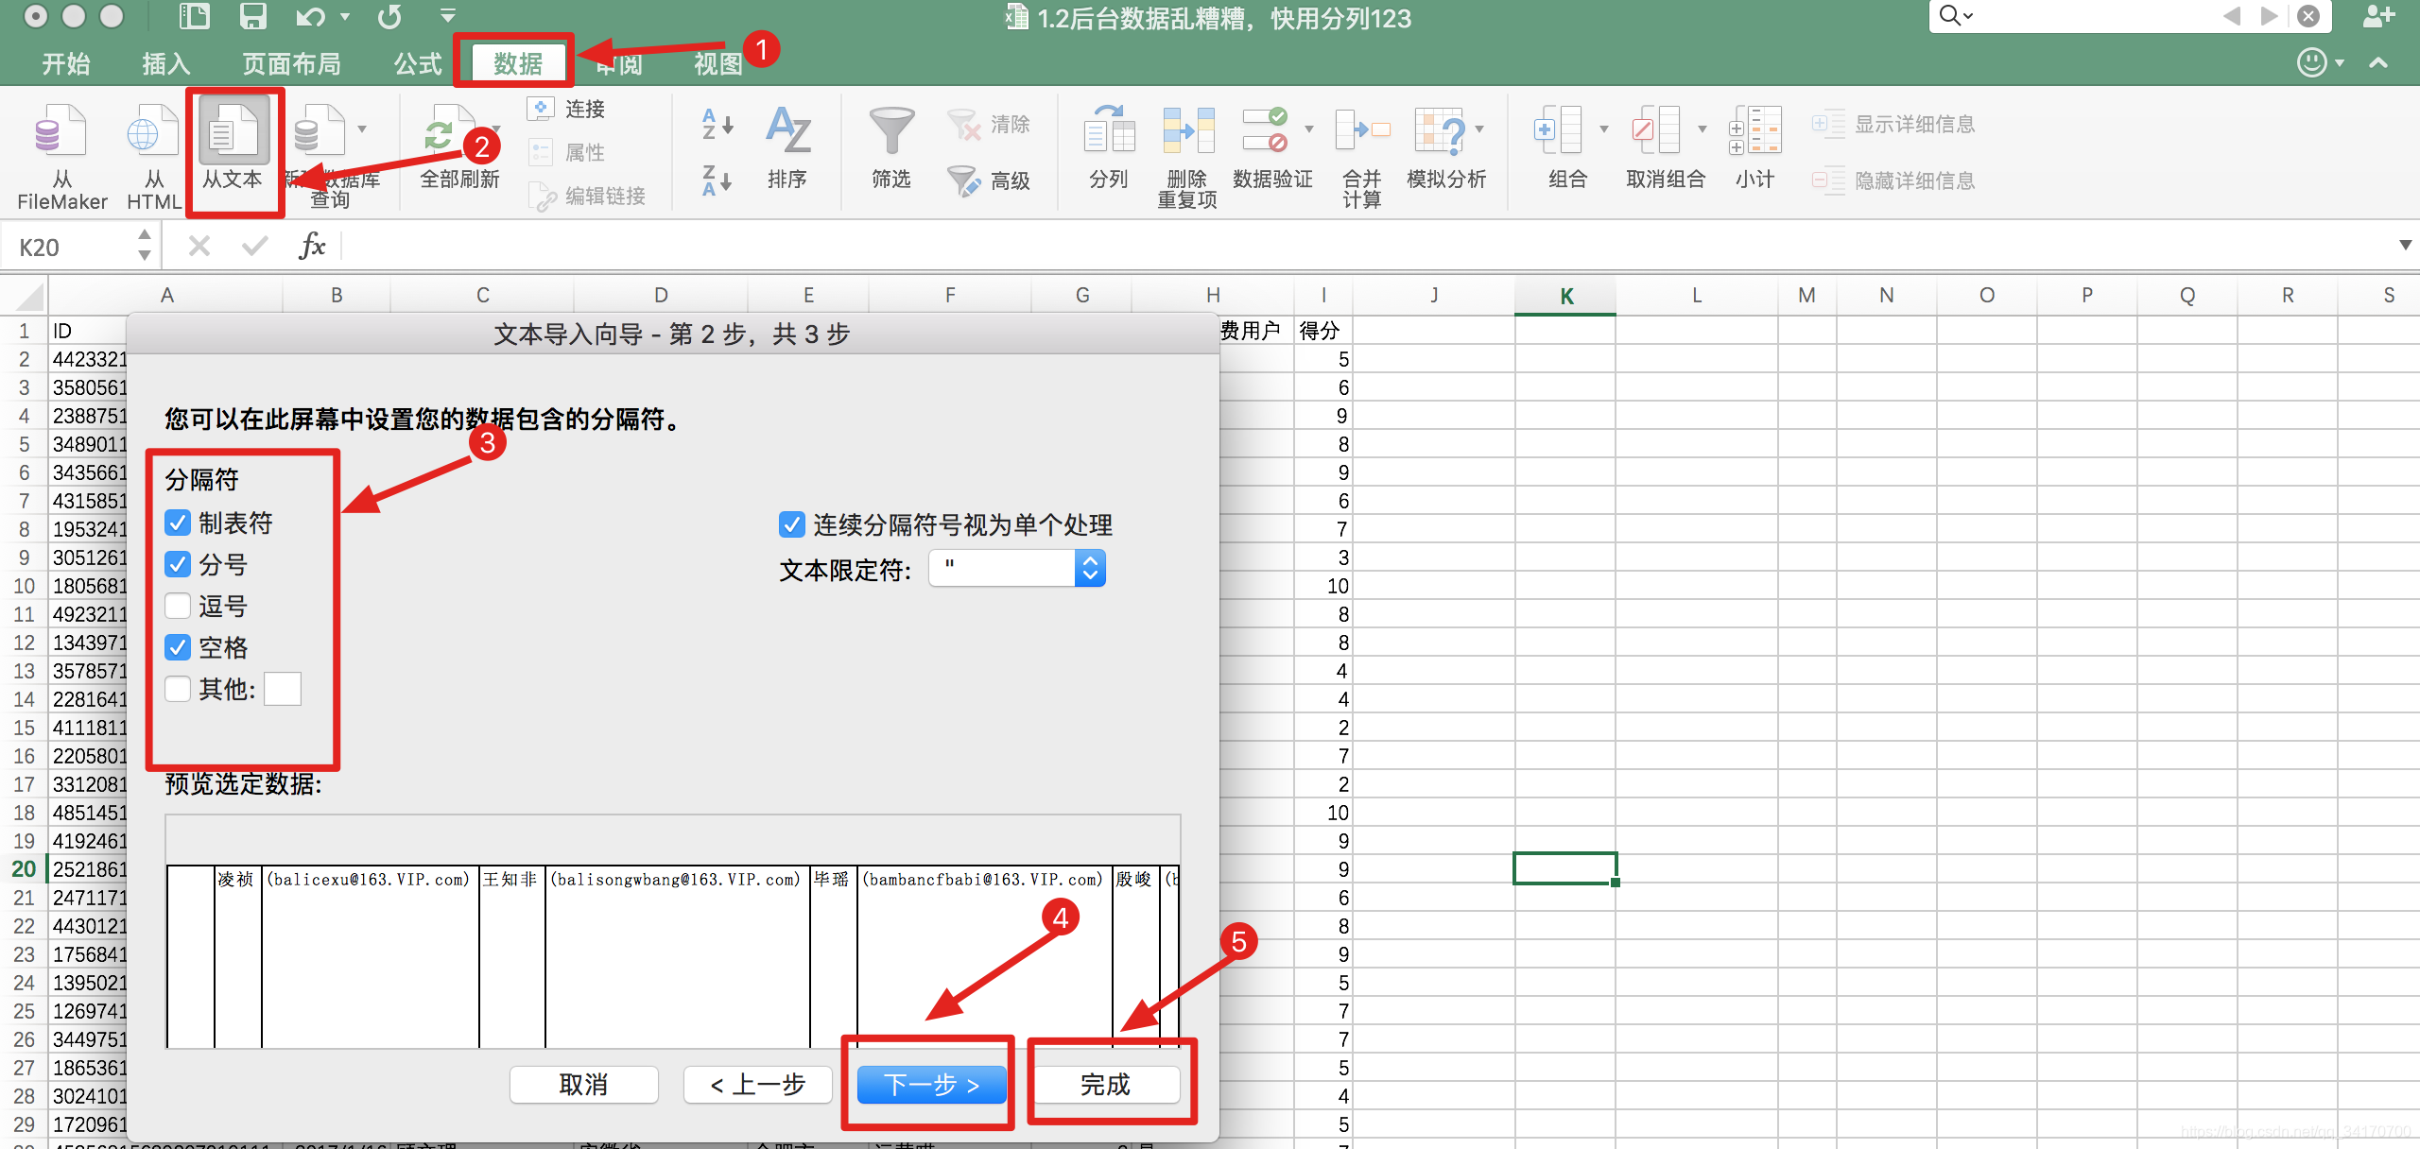Select column K header

(x=1565, y=296)
